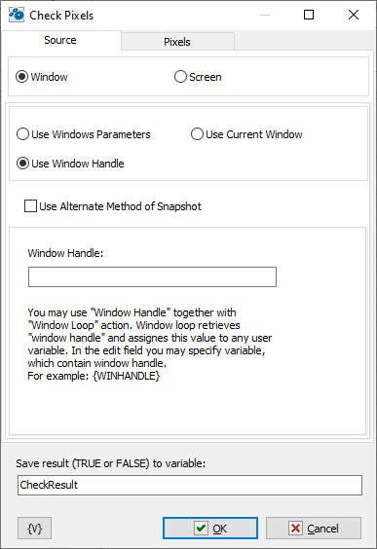Click the dimmed minimize button in title bar
The width and height of the screenshot is (377, 549).
coord(265,15)
